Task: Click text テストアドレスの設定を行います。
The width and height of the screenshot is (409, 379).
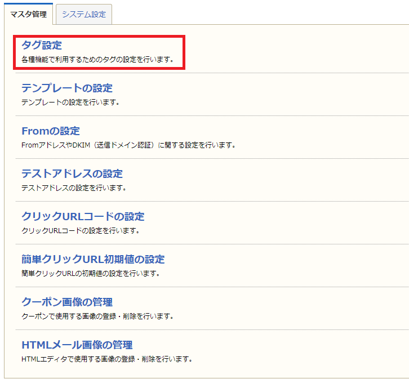Action: click(74, 188)
